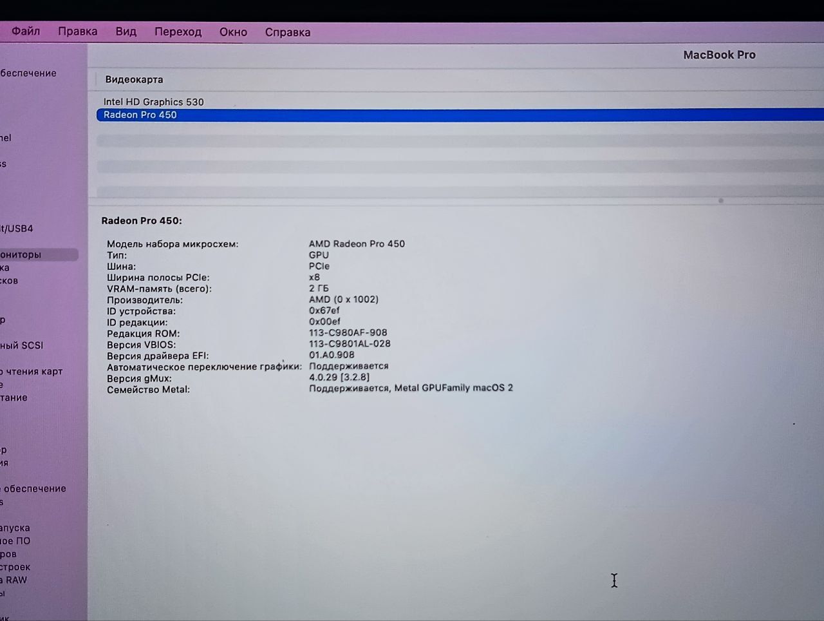This screenshot has height=621, width=824.
Task: Open the Справка menu
Action: pyautogui.click(x=288, y=32)
